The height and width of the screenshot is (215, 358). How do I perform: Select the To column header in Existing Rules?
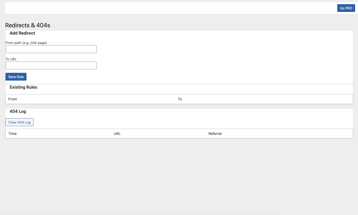pyautogui.click(x=180, y=99)
